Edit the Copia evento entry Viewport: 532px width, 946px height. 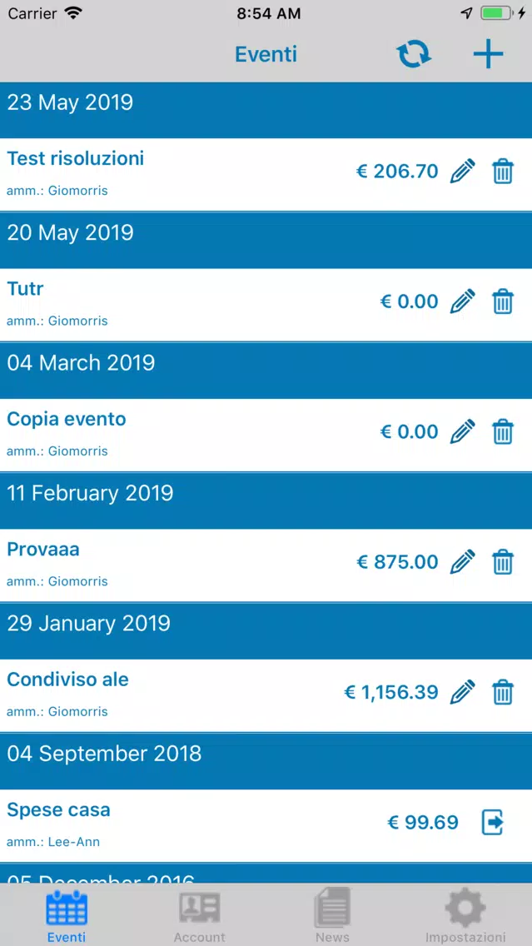[463, 432]
